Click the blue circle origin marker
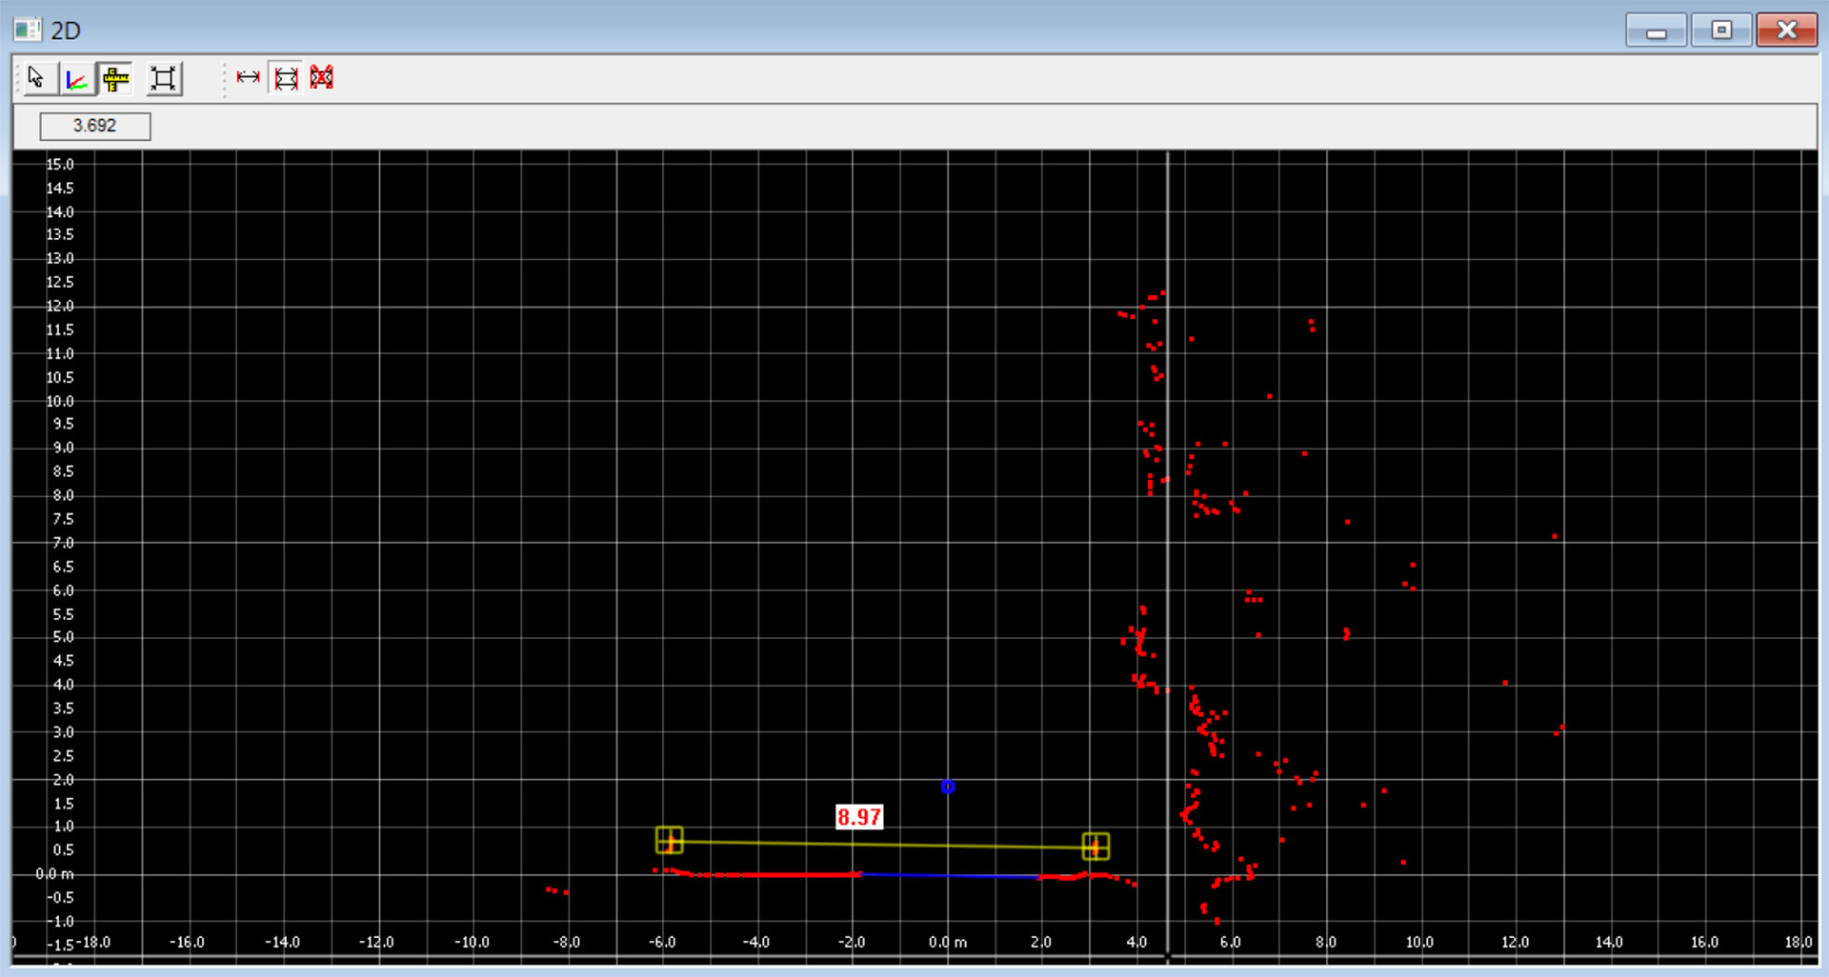The width and height of the screenshot is (1829, 977). pos(948,787)
